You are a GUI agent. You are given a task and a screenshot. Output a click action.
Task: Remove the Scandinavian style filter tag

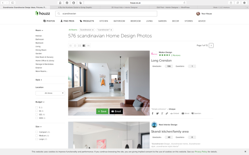pyautogui.click(x=93, y=30)
